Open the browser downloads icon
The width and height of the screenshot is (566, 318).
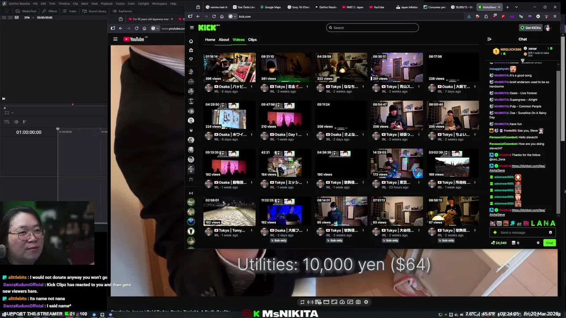click(469, 16)
